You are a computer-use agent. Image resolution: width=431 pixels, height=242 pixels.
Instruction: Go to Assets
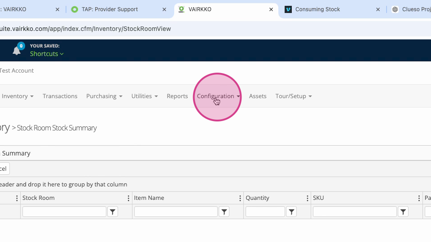pos(258,96)
